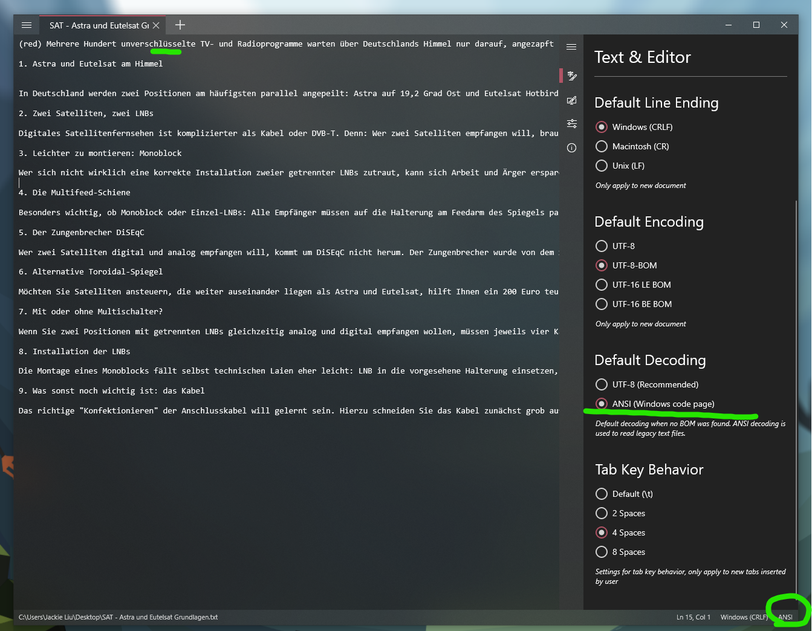812x631 pixels.
Task: Set default decoding to UTF-8 (Recommended)
Action: click(602, 384)
